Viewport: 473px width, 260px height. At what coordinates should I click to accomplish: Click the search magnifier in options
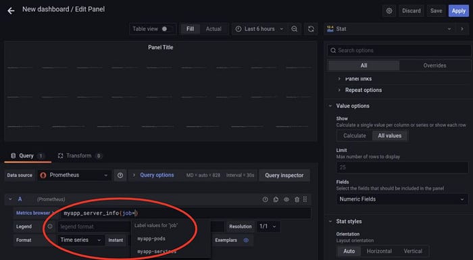[x=333, y=51]
